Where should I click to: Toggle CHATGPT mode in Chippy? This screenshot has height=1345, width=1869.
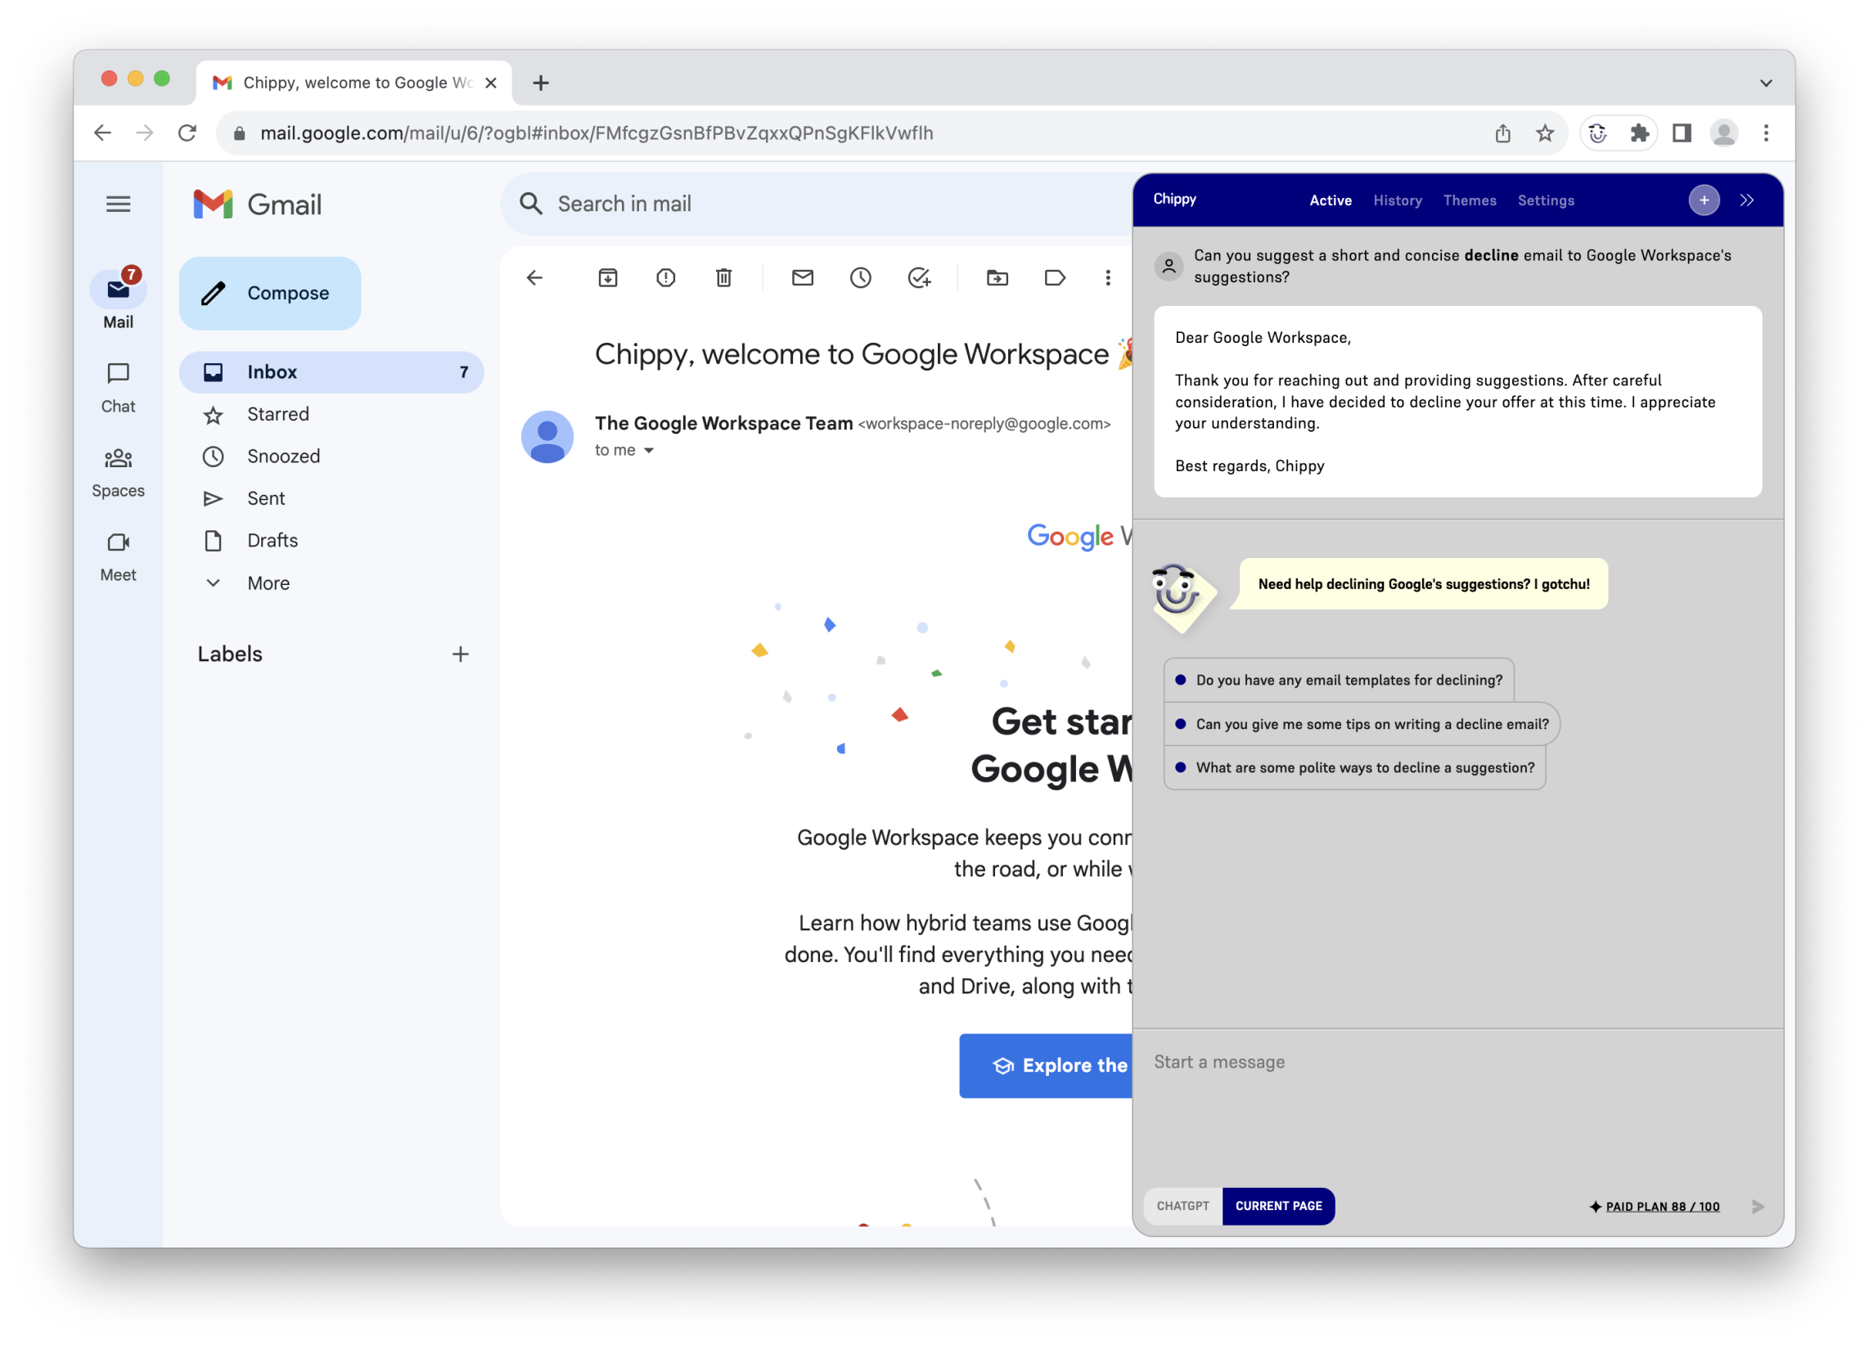pyautogui.click(x=1182, y=1204)
